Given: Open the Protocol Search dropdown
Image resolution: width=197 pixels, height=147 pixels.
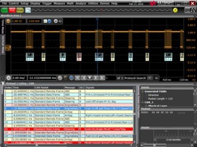Looking at the screenshot, I should (149, 78).
